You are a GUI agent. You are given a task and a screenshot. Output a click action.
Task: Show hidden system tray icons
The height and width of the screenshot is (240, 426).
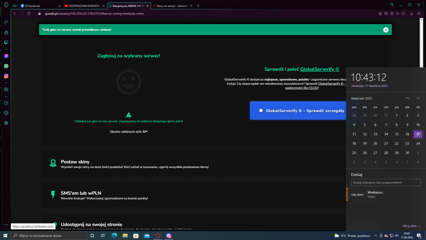tap(375, 236)
